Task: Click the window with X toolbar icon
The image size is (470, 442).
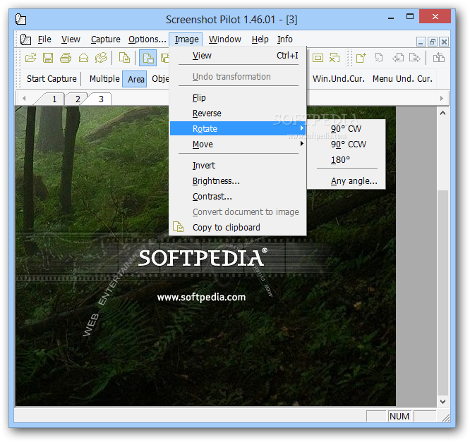Action: [335, 58]
